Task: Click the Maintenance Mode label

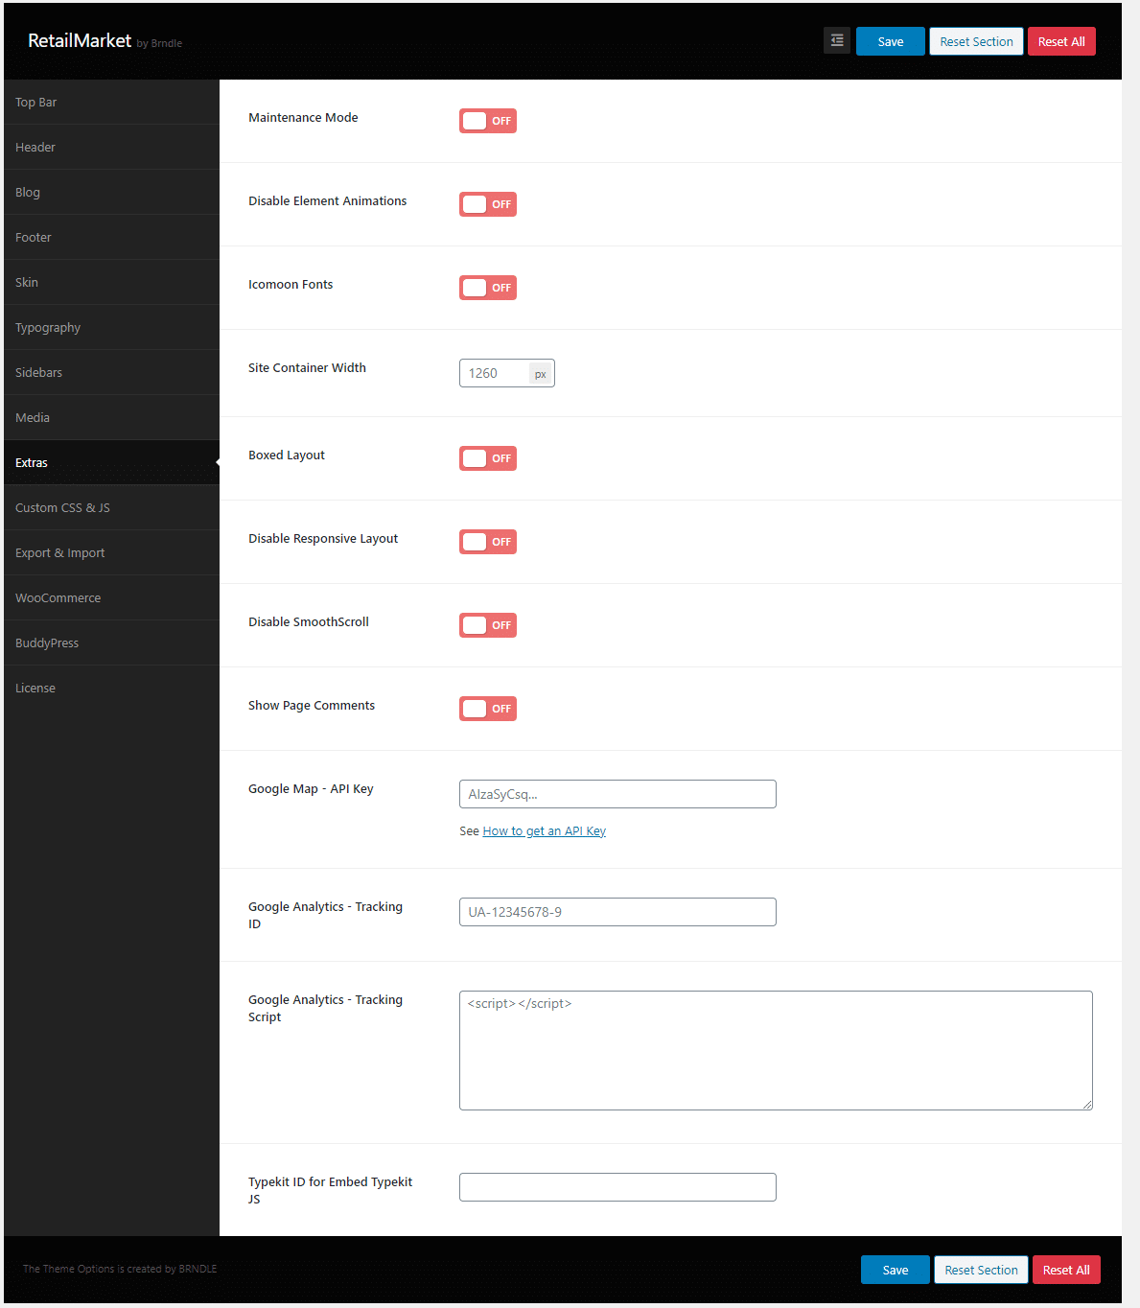Action: point(303,117)
